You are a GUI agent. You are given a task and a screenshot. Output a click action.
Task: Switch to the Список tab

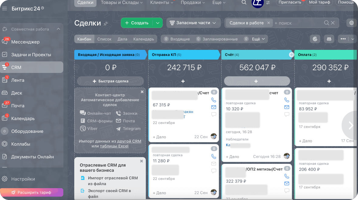[104, 39]
